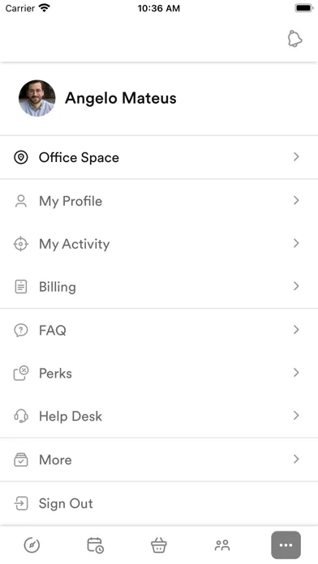Open the Perks list item
Screen dimensions: 318x564
pos(159,373)
